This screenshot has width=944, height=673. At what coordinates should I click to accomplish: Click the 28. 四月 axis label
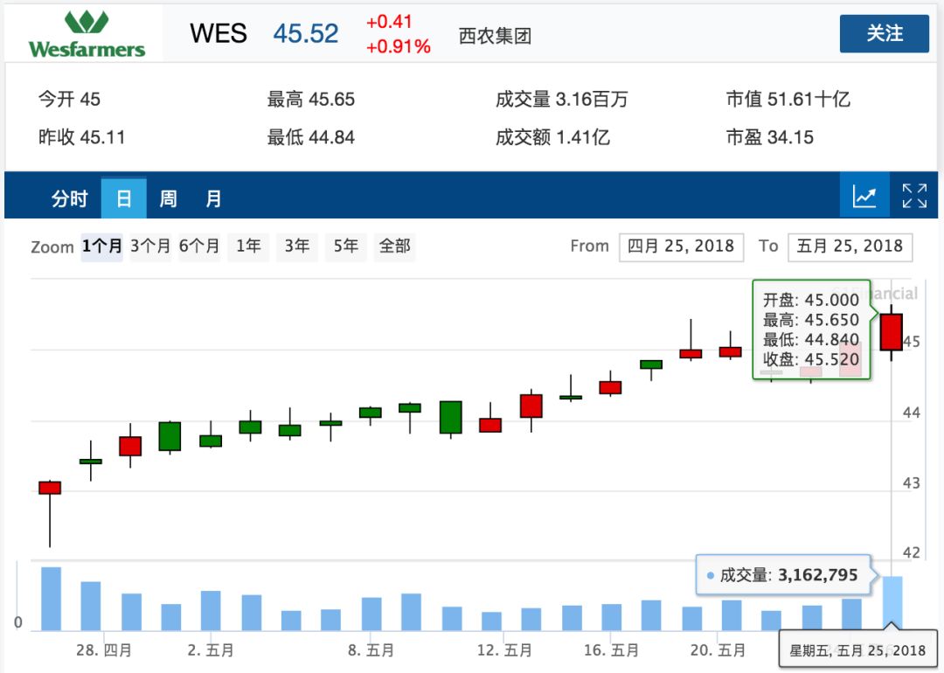(103, 651)
